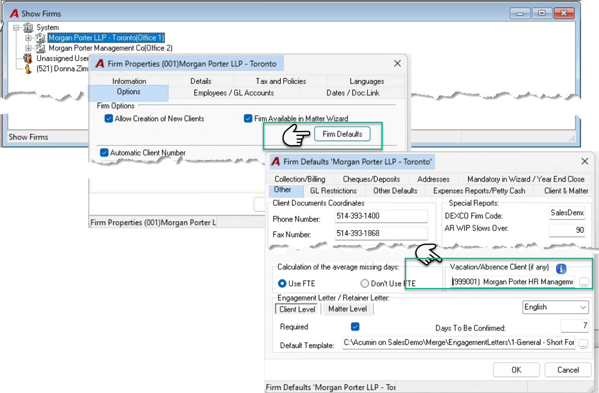
Task: Click the DEXCO Firm Code field
Action: (567, 213)
